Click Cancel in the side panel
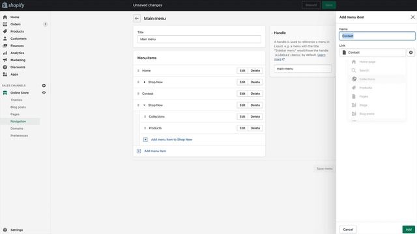 point(348,229)
